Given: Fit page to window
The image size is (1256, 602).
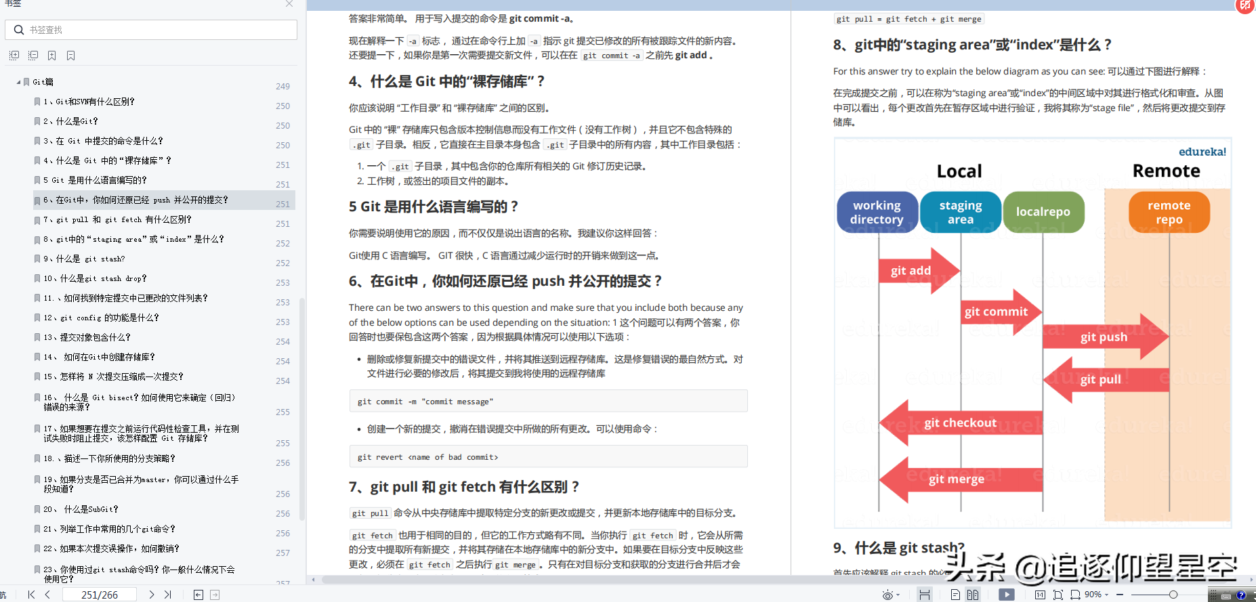Looking at the screenshot, I should (x=1058, y=595).
